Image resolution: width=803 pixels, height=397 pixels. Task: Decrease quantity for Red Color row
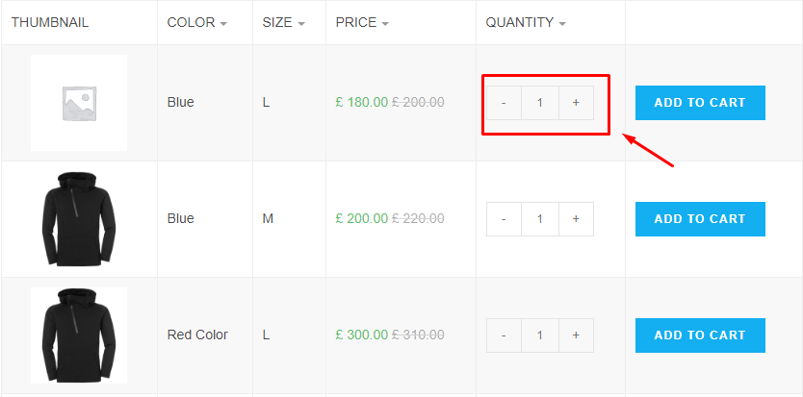click(504, 335)
